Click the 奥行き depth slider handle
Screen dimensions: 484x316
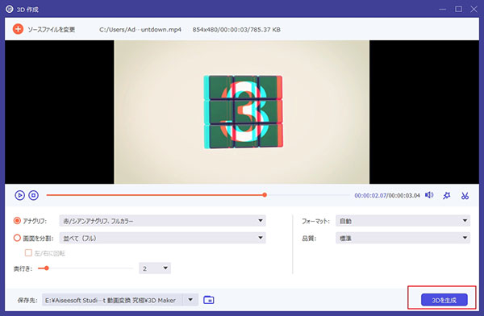pos(46,268)
